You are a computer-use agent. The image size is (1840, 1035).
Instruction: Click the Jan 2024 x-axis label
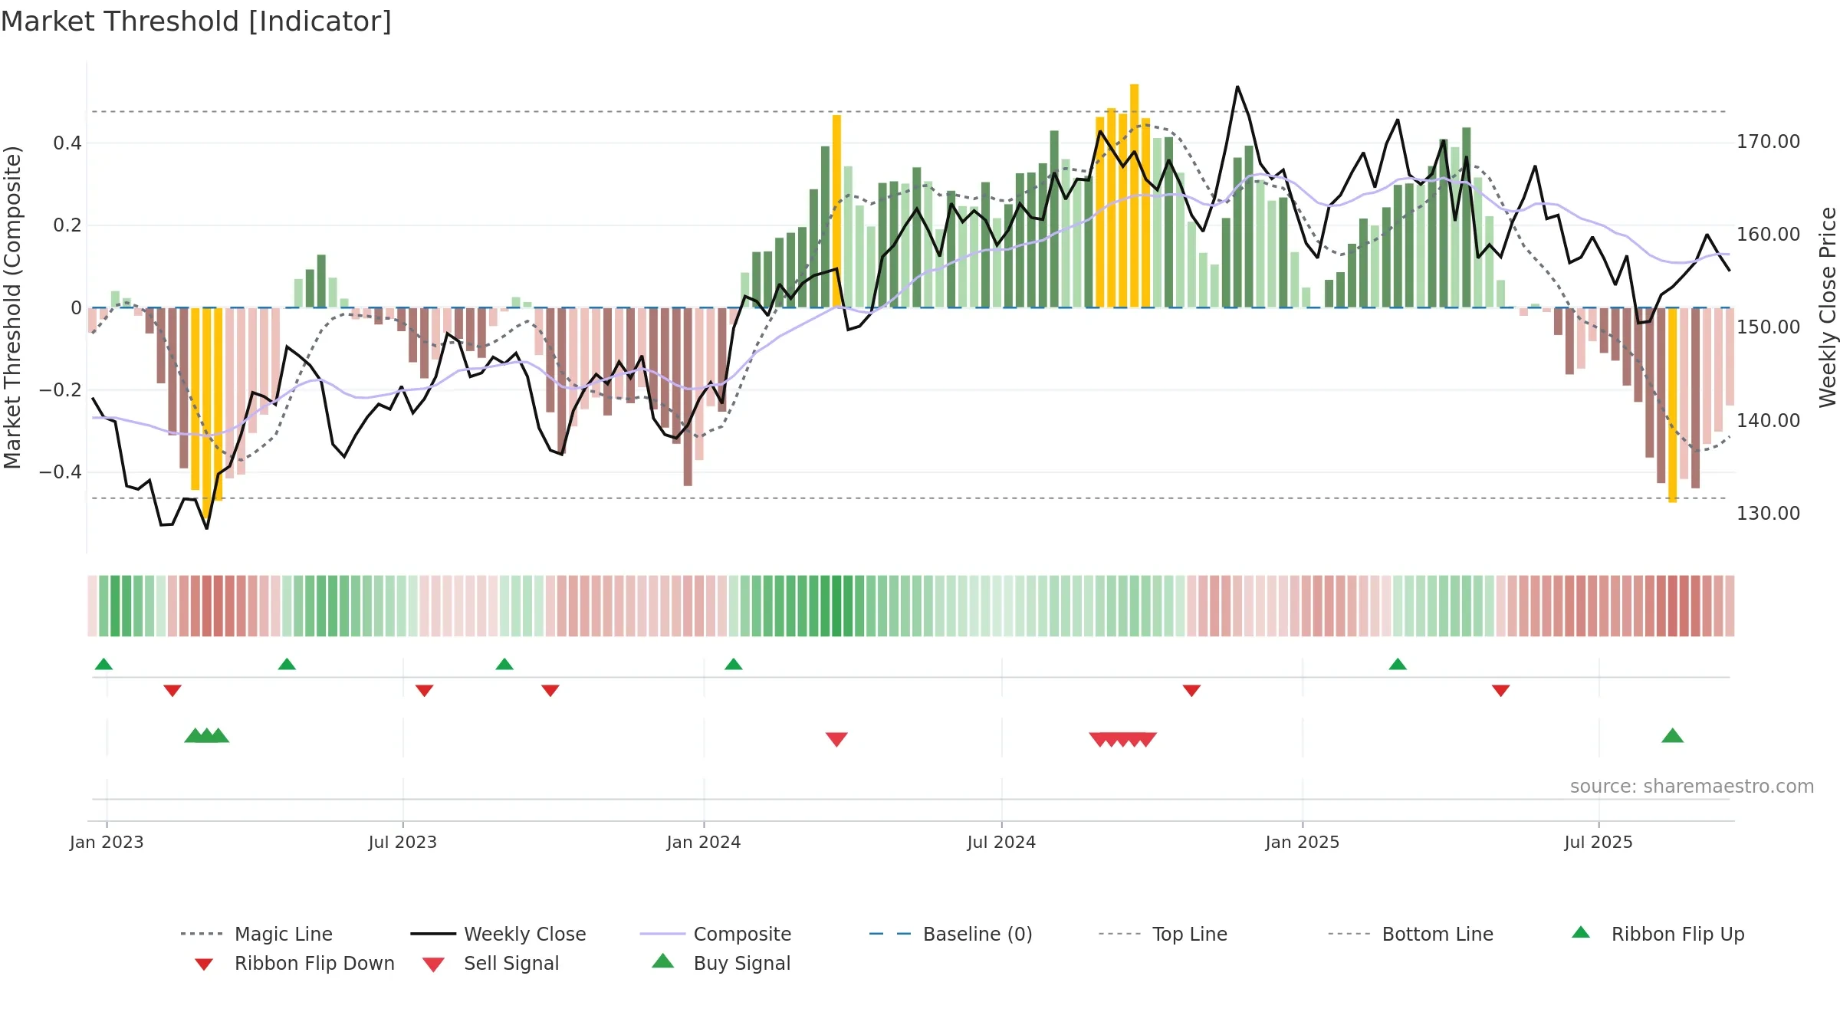704,843
